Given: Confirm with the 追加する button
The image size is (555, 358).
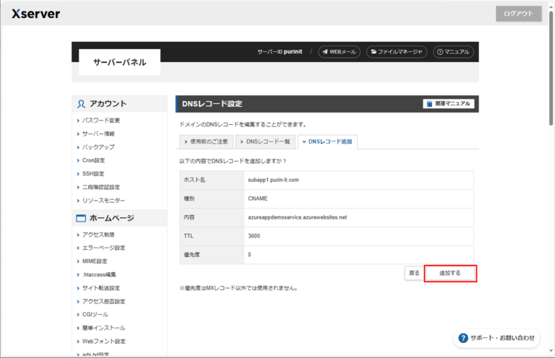Looking at the screenshot, I should (x=449, y=274).
